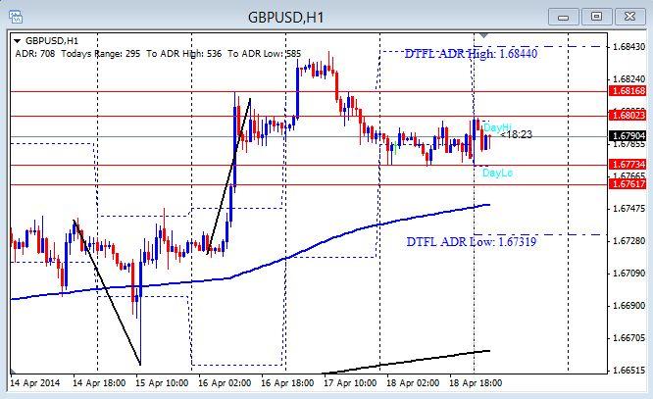Click the chart start marker in bottom-left corner
This screenshot has height=399, width=653.
(x=13, y=371)
